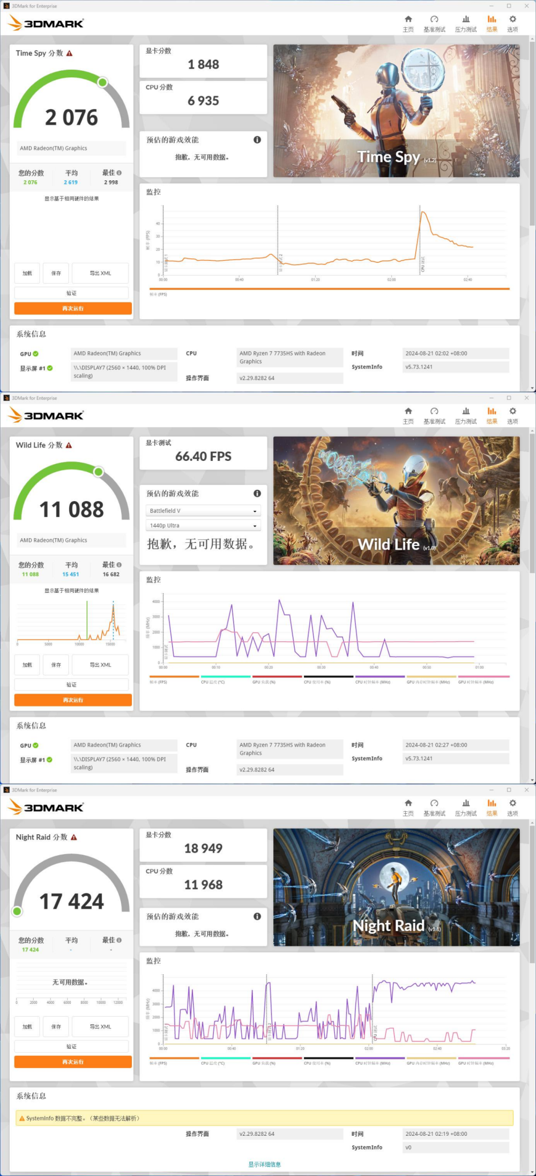
Task: Click the 3DMARK logo in Time Spy window
Action: (x=47, y=24)
